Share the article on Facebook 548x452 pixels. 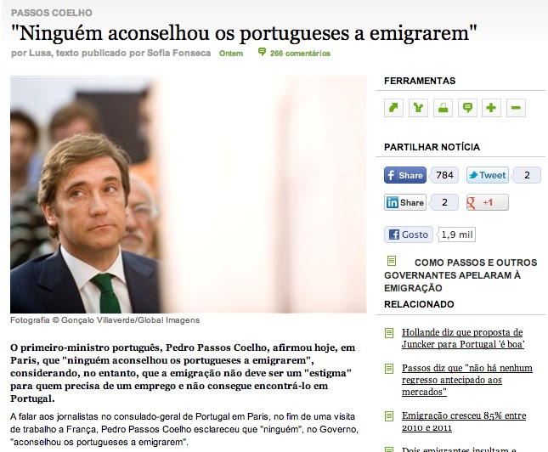(x=405, y=175)
